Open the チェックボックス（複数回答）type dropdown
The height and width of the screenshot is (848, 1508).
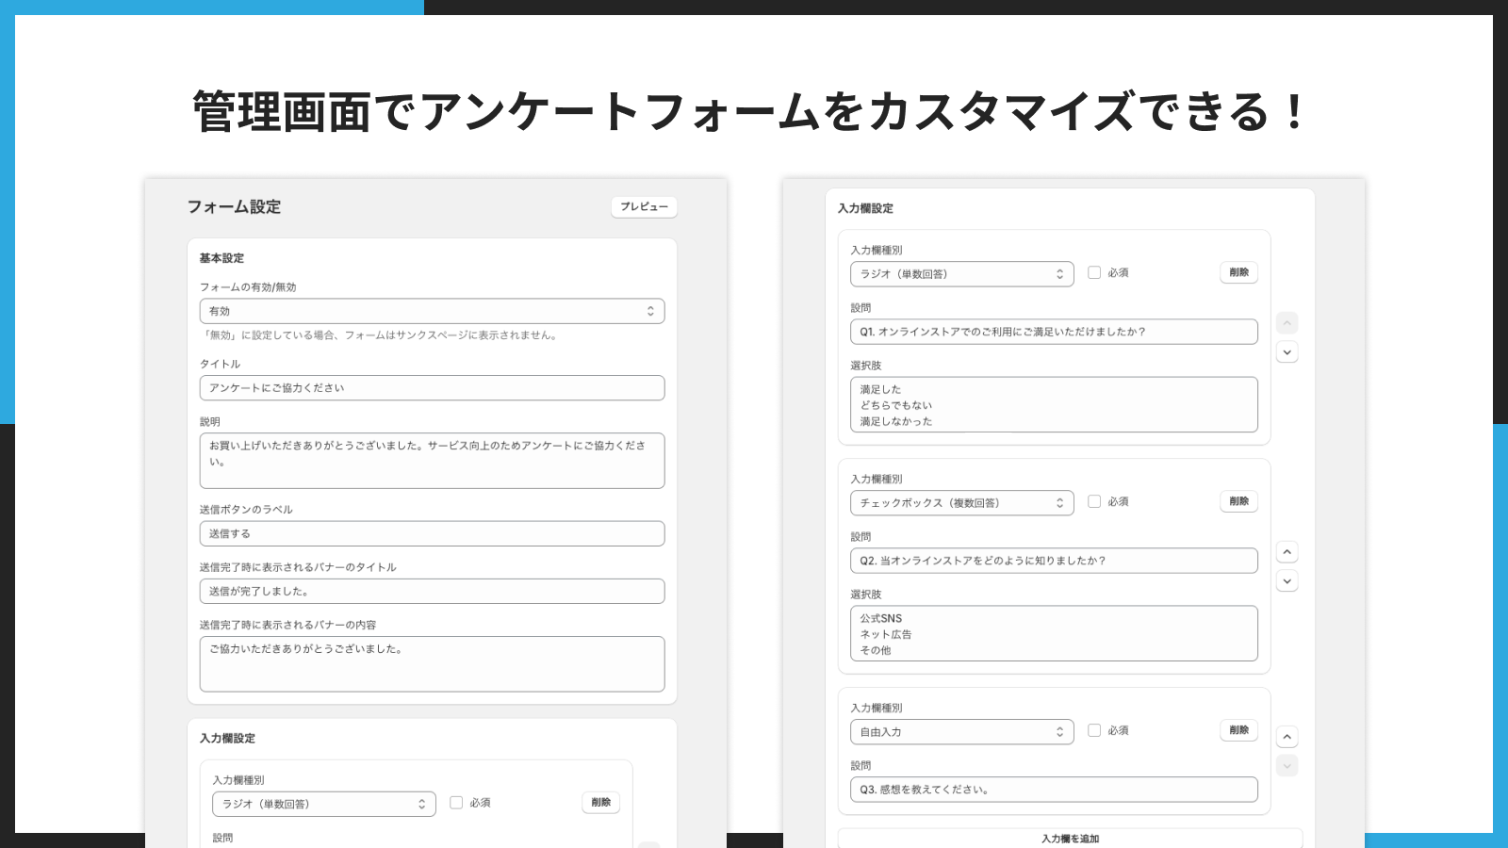pos(961,502)
